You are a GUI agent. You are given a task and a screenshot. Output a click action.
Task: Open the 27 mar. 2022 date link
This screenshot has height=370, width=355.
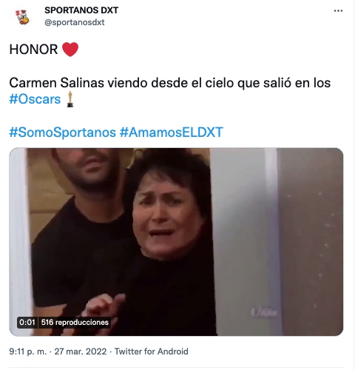81,351
